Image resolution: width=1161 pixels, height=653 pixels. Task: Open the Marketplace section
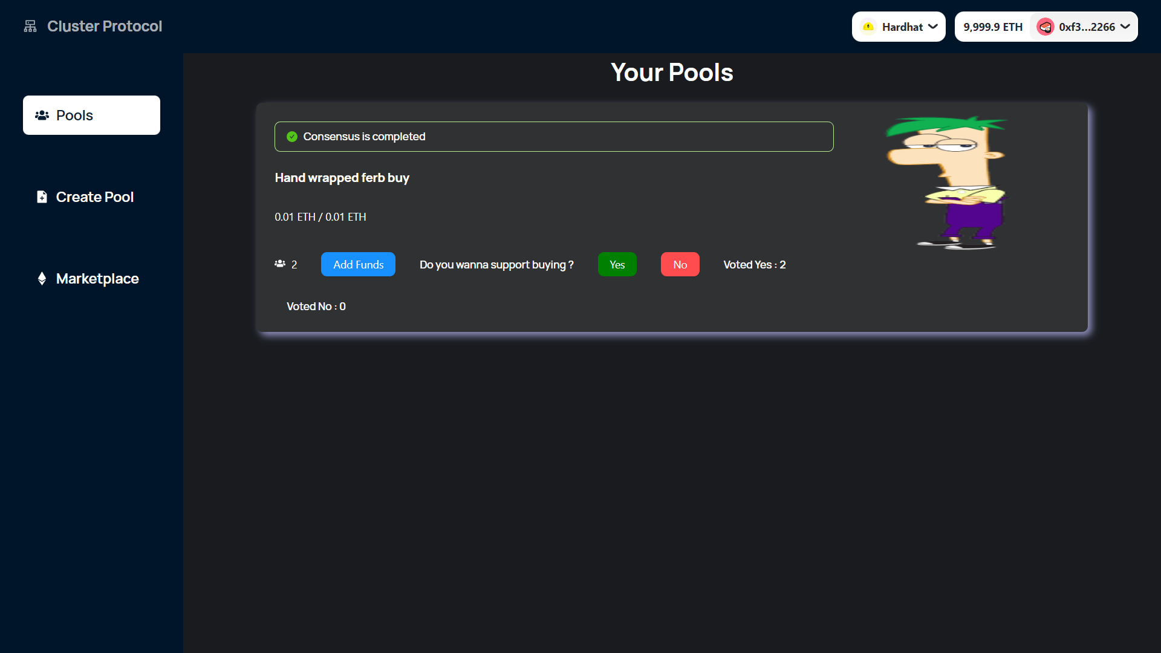pyautogui.click(x=97, y=279)
